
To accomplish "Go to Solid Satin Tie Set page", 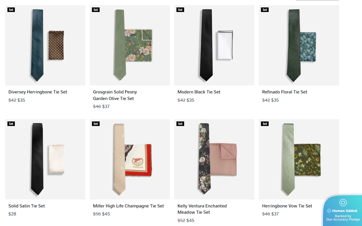I will pyautogui.click(x=27, y=206).
